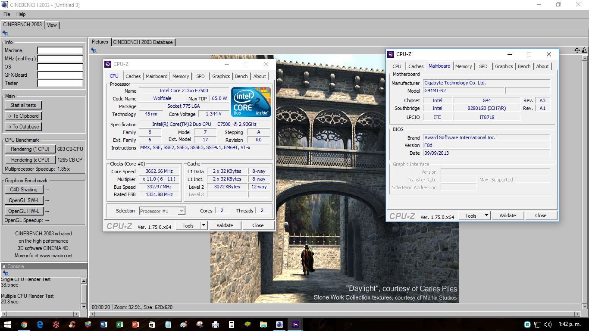
Task: Switch to the CINEBENCH taskbar icon
Action: point(279,325)
